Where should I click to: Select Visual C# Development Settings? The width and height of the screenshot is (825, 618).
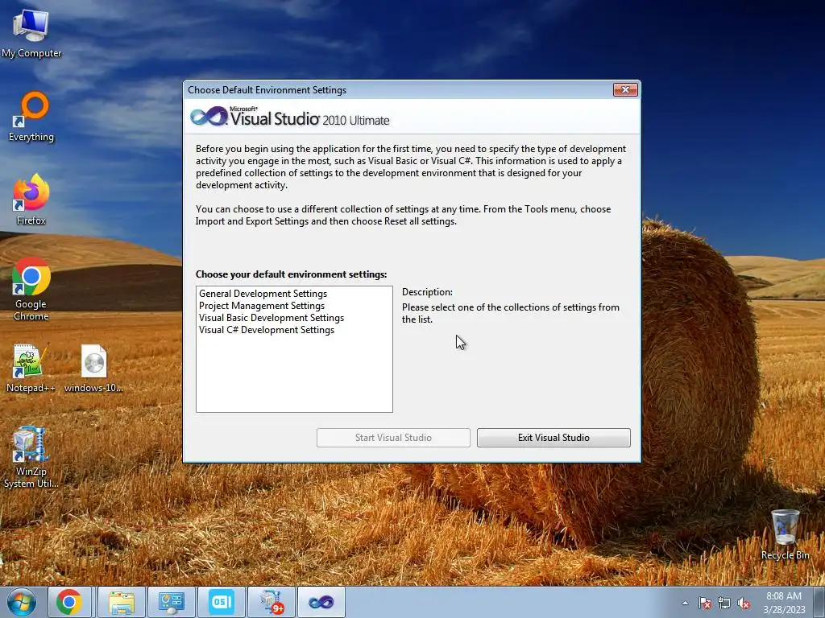(267, 330)
